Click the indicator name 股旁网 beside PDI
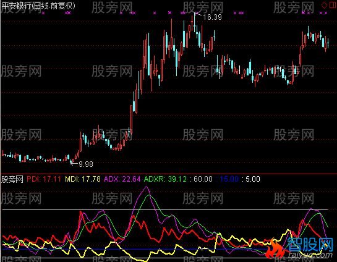The height and width of the screenshot is (262, 337). (x=12, y=179)
